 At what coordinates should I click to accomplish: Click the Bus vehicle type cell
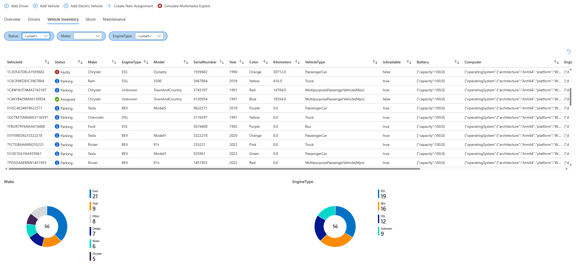tap(308, 126)
